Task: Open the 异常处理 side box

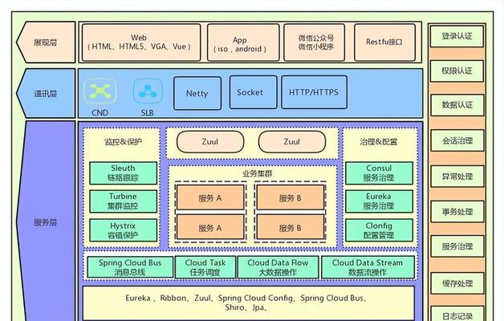Action: 457,177
